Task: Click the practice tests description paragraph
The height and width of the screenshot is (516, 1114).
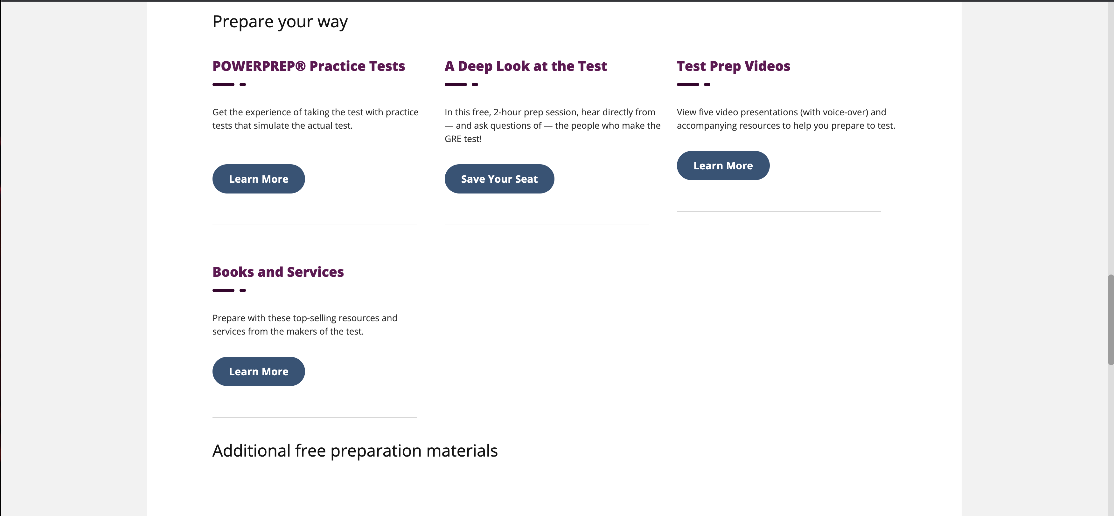Action: pyautogui.click(x=315, y=119)
